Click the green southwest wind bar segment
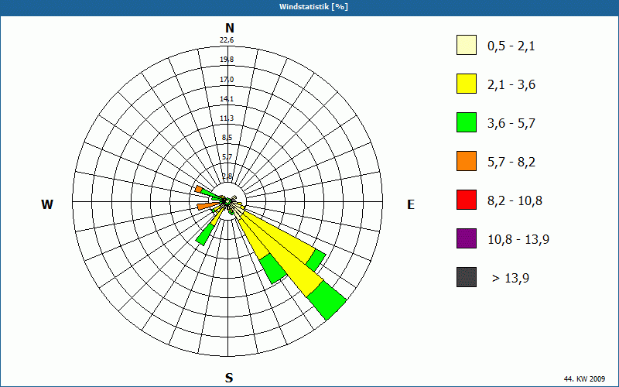This screenshot has width=619, height=387. pyautogui.click(x=204, y=235)
